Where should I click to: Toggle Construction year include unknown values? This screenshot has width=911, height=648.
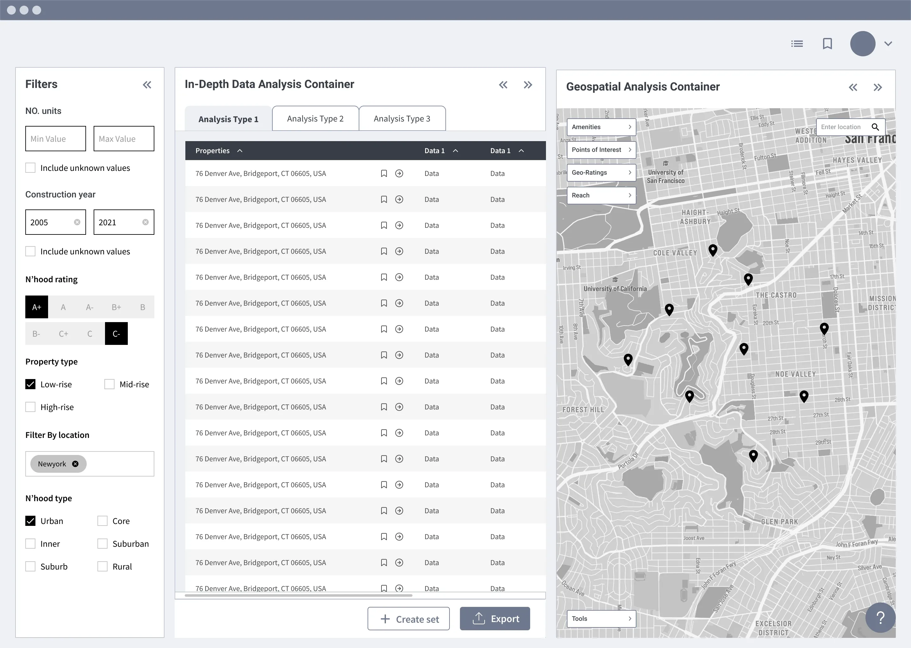(30, 251)
